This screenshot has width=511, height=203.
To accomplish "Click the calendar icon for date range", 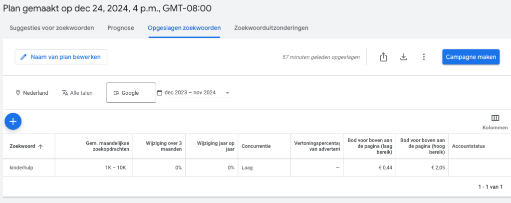I will (160, 93).
